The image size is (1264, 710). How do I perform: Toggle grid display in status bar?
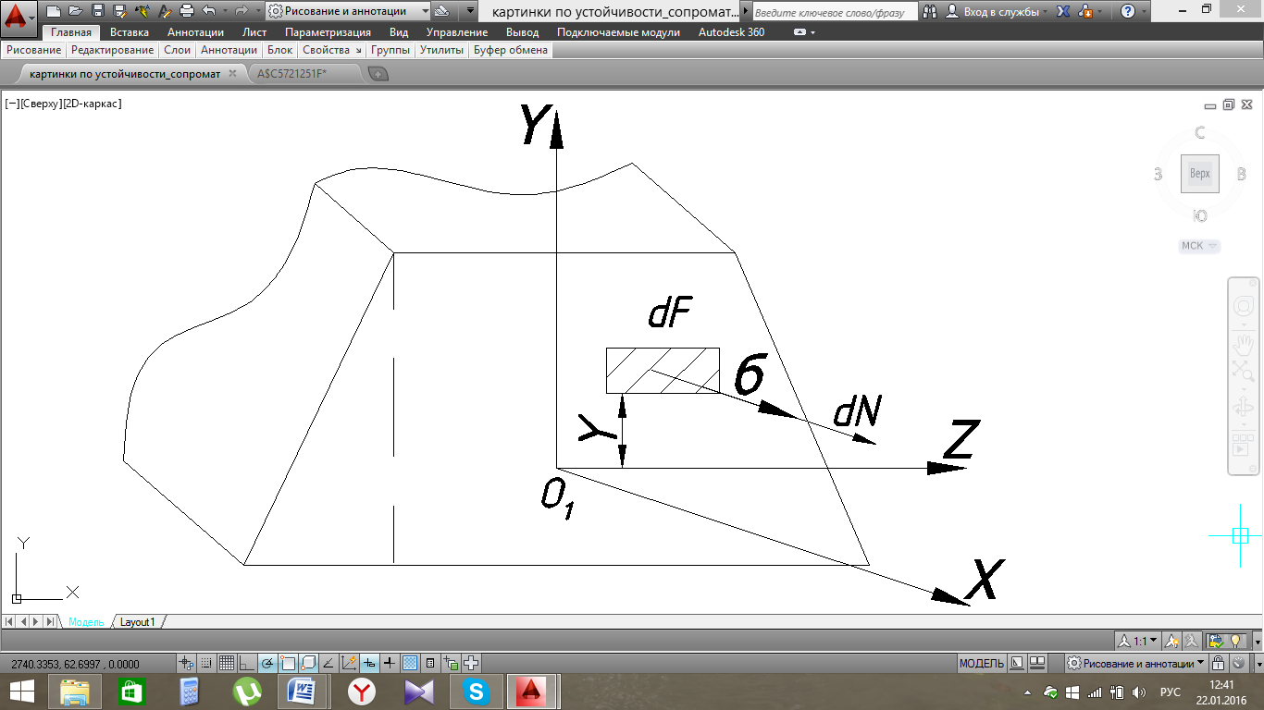(x=227, y=663)
